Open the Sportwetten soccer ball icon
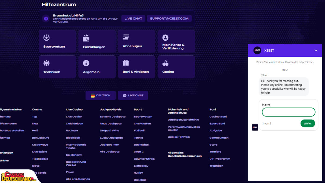 coord(46,38)
